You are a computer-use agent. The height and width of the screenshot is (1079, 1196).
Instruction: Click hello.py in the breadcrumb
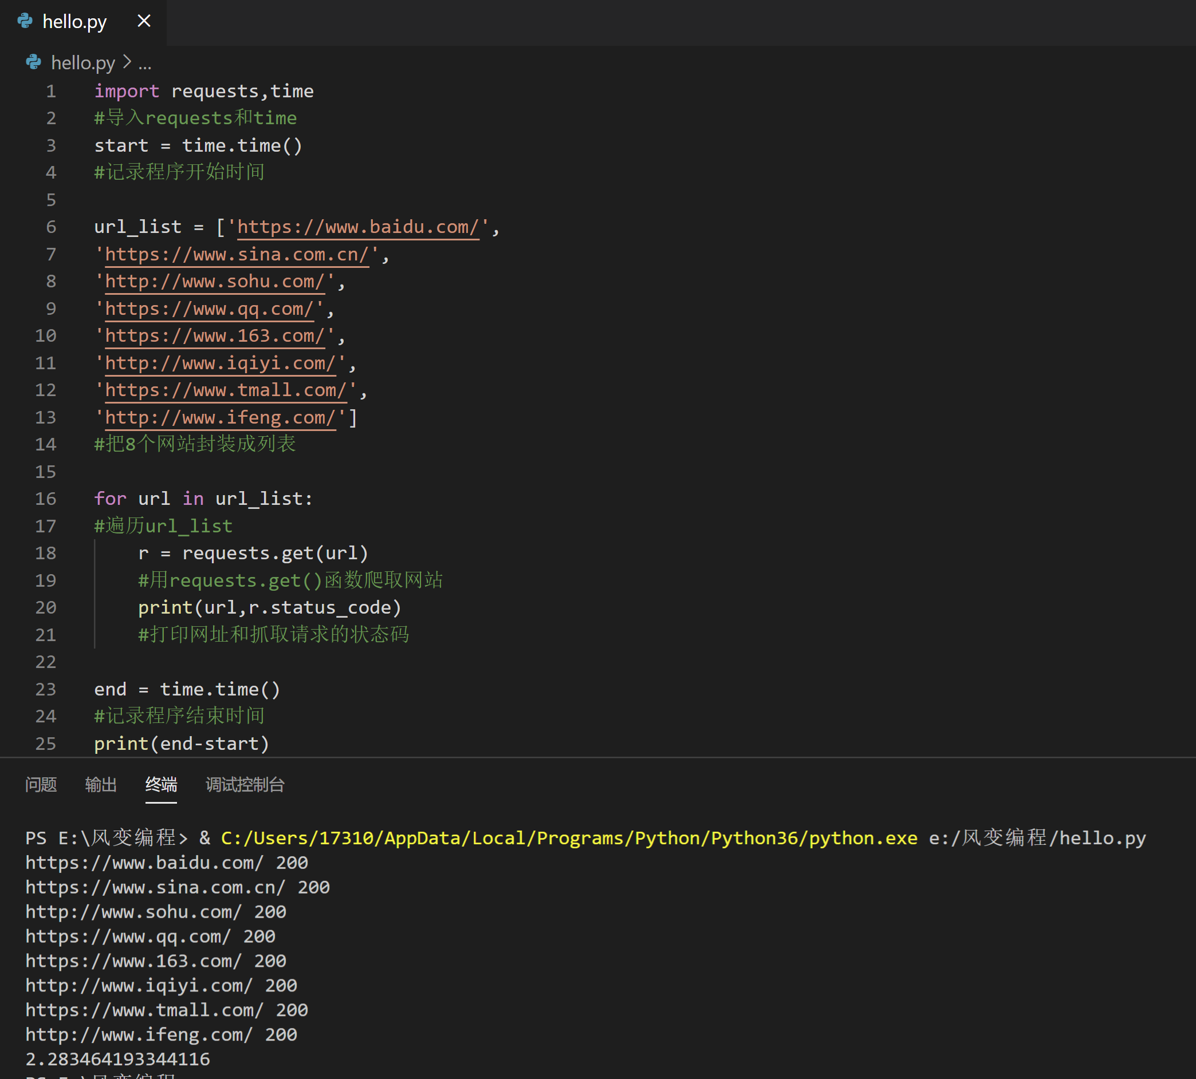[83, 62]
